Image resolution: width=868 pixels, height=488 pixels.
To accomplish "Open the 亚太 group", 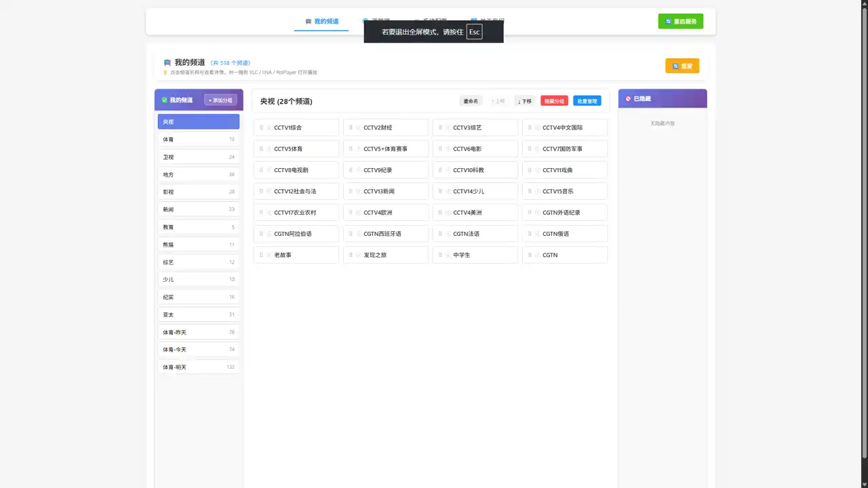I will [199, 314].
